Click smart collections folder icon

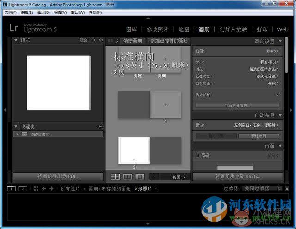click(x=25, y=134)
